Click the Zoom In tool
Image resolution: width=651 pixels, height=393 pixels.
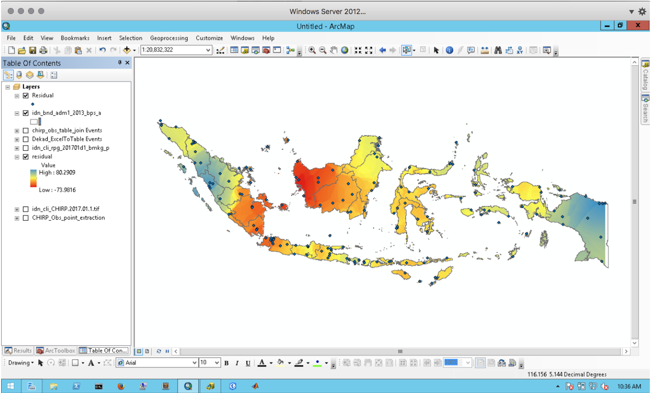[x=312, y=50]
